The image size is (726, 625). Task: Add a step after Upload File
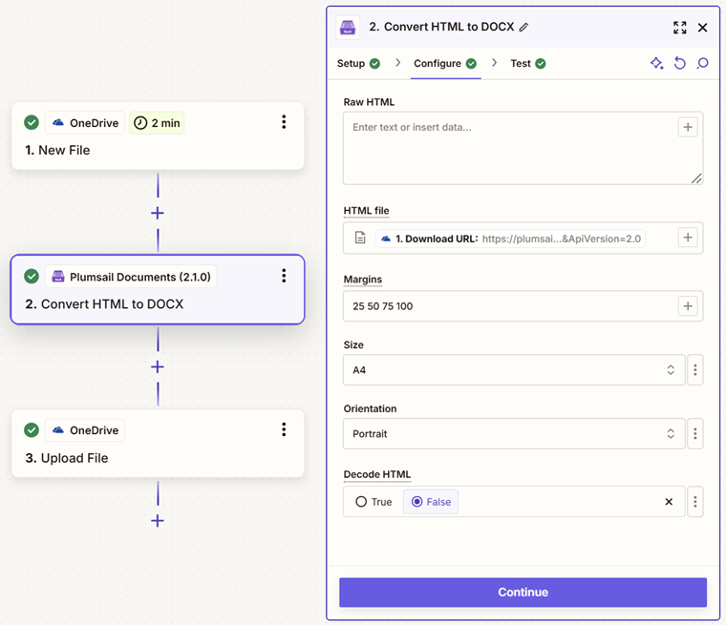tap(158, 521)
